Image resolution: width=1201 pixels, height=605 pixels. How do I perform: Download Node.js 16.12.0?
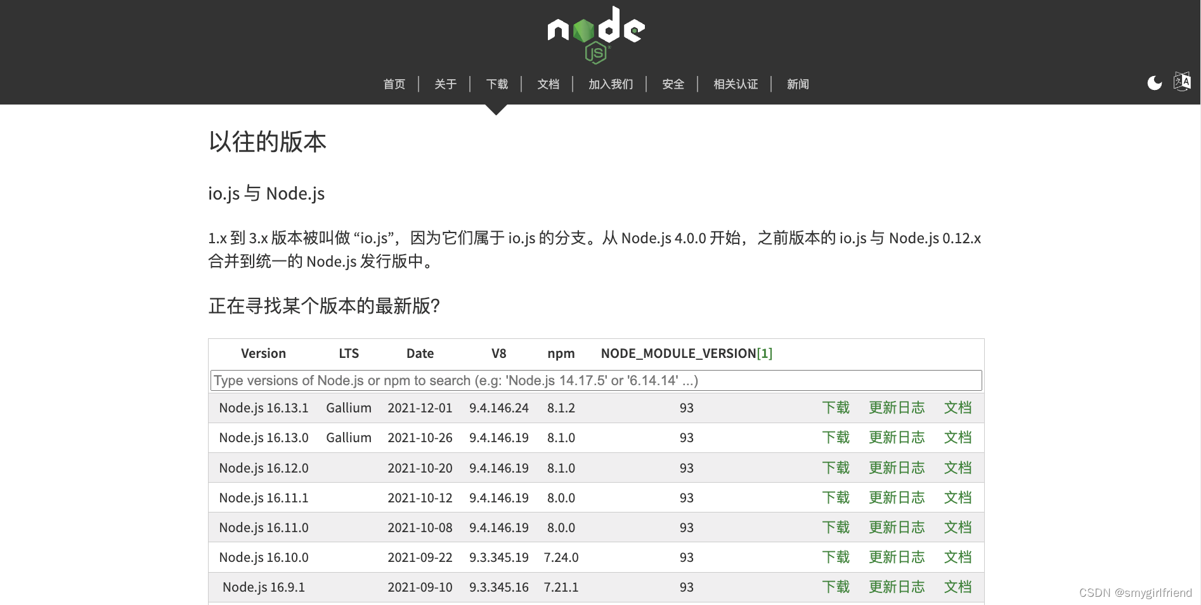click(x=836, y=468)
